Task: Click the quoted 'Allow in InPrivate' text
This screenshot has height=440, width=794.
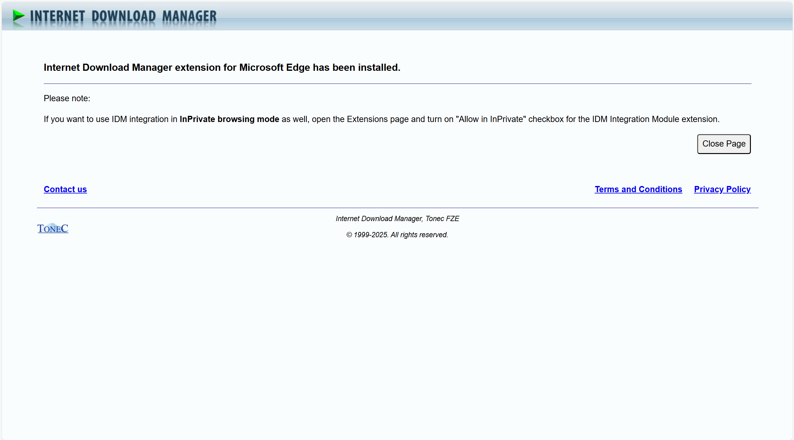Action: (x=491, y=119)
